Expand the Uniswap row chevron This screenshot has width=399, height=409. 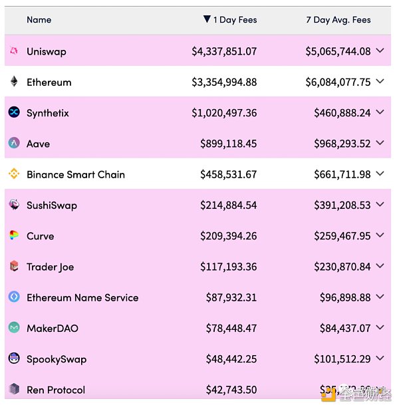[380, 51]
